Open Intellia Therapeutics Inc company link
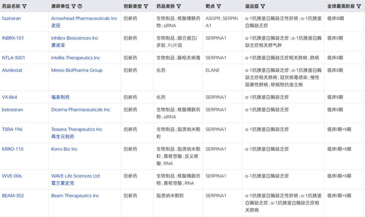365x217 pixels. tap(76, 58)
